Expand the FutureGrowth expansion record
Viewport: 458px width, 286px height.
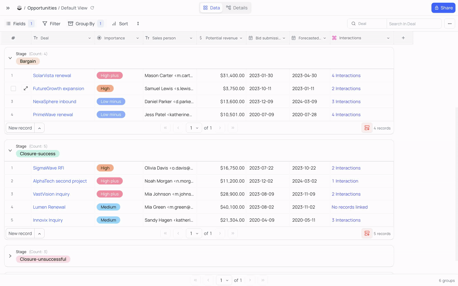[x=26, y=88]
